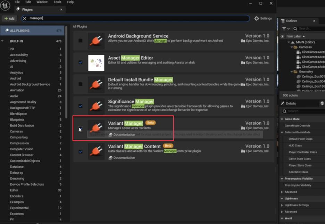
Task: Click the All Plugins category icon
Action: 7,31
